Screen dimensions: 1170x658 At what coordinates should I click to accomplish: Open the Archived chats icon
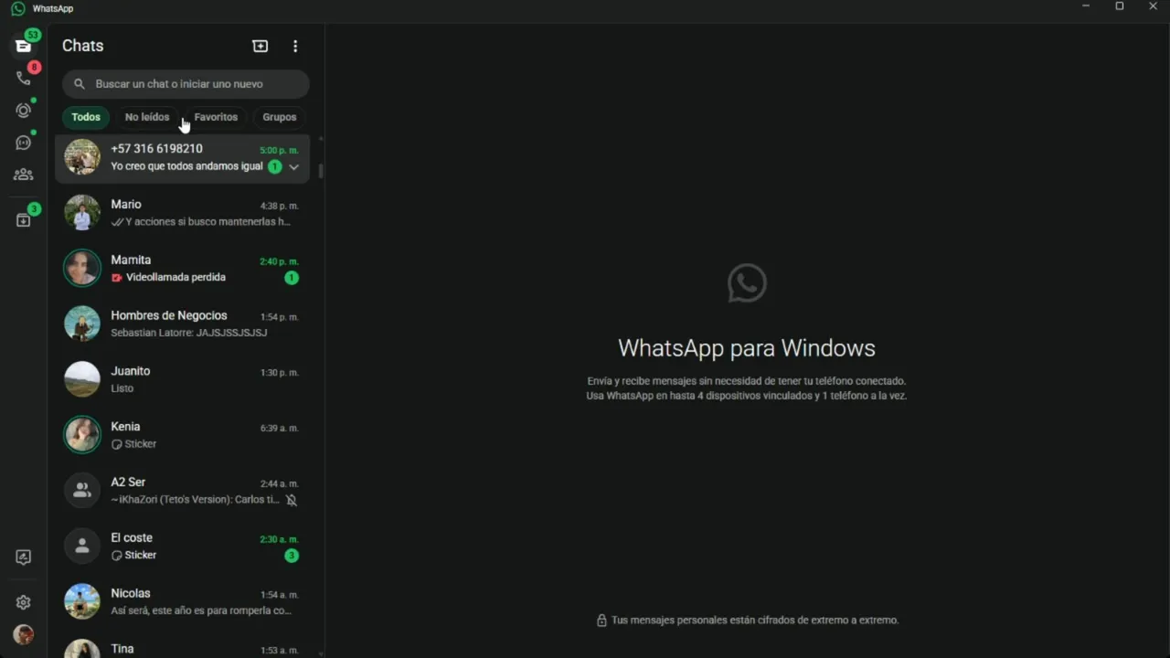tap(24, 220)
